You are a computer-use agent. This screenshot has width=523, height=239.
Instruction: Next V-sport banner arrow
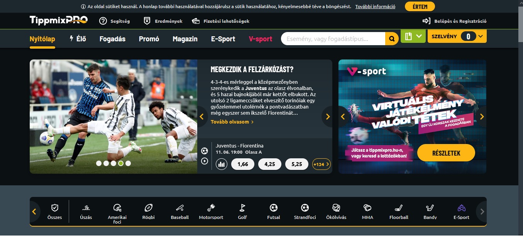pos(481,117)
